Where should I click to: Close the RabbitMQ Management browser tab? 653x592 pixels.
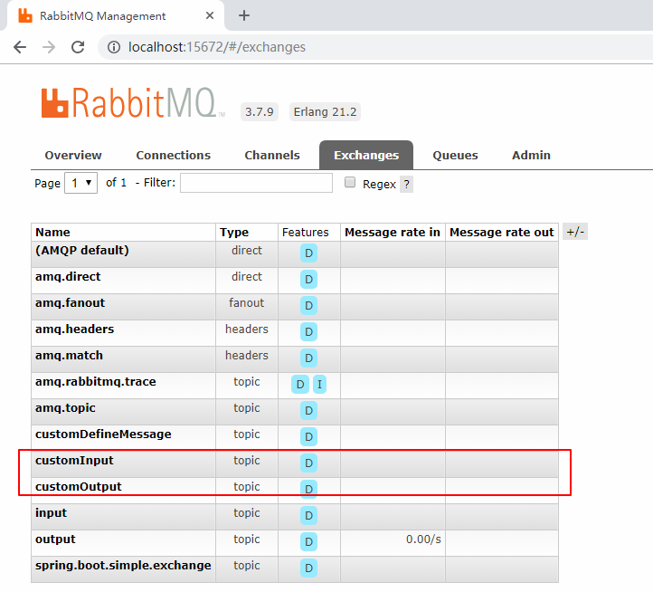pos(209,15)
